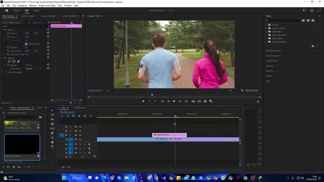324x182 pixels.
Task: Toggle Snap in the timeline
Action: pos(67,116)
